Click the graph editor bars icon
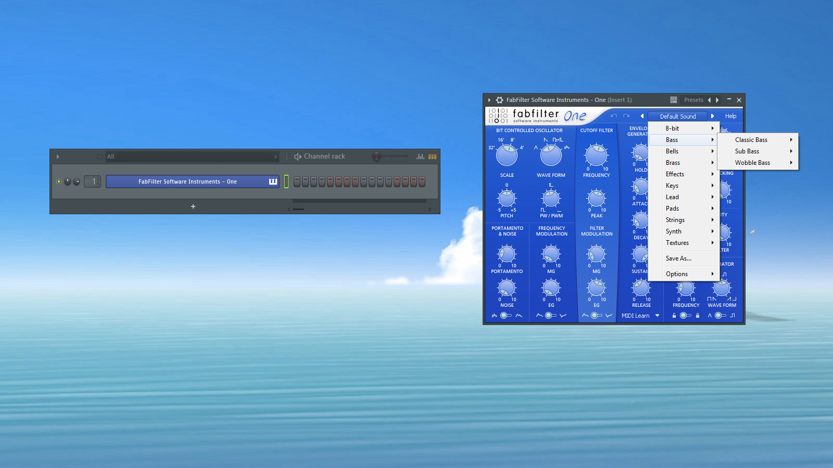This screenshot has height=468, width=833. point(420,157)
